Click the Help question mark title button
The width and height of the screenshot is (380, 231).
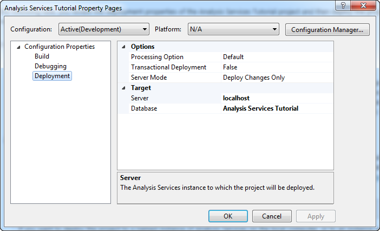coord(343,5)
